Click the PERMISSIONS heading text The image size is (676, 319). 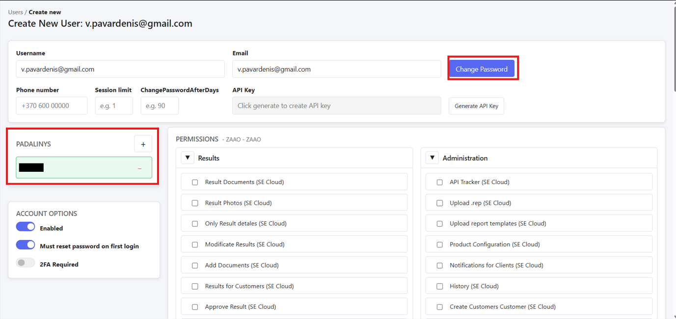tap(197, 139)
